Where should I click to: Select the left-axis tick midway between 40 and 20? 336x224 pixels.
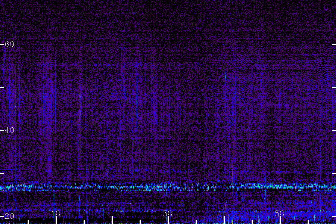(x=2, y=173)
